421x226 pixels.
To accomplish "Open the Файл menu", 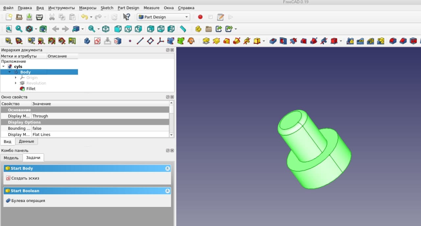I will pos(8,8).
